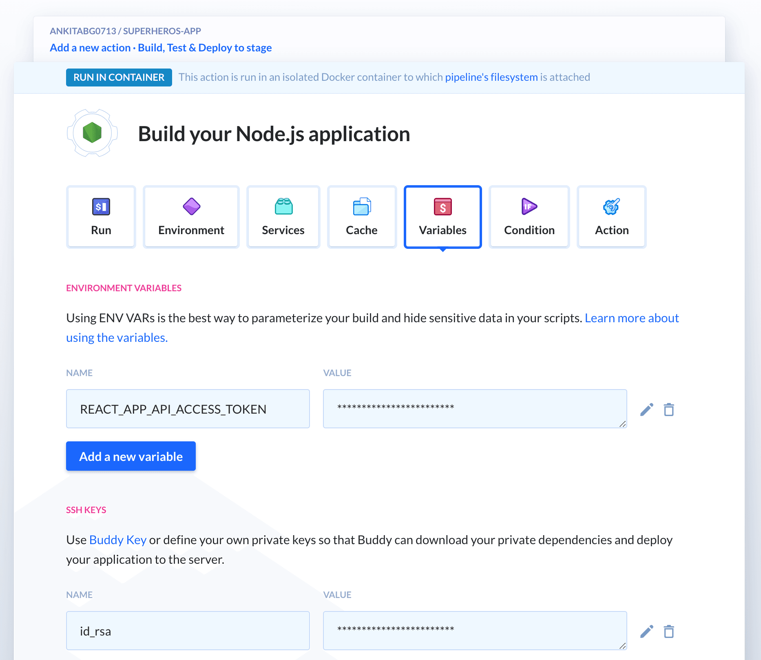Click the Services icon
Image resolution: width=761 pixels, height=660 pixels.
coord(283,206)
